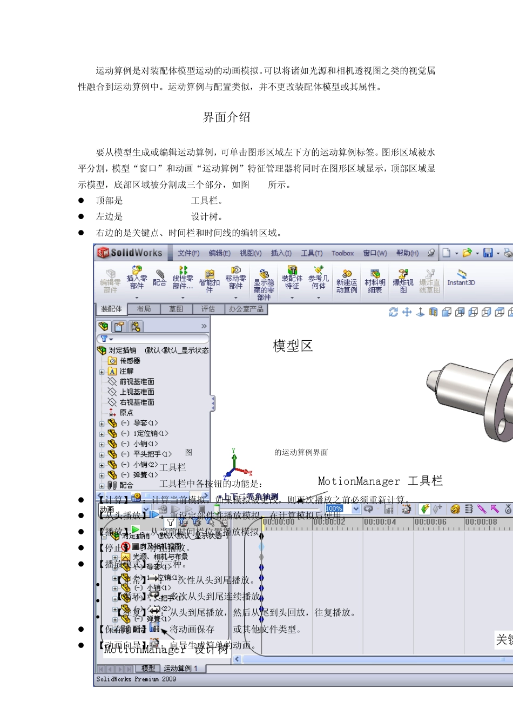513x727 pixels.
Task: Open the 文件(F) menu
Action: [188, 253]
